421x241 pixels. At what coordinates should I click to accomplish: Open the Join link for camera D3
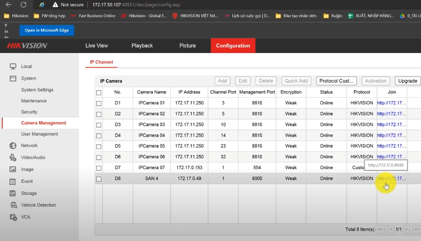click(x=391, y=124)
